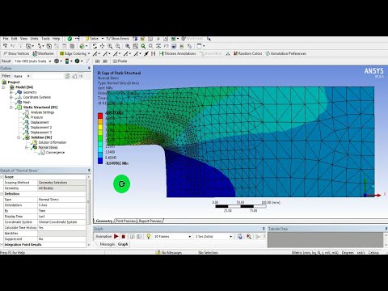This screenshot has width=388, height=291.
Task: Click Show Errors in toolbar
Action: 117,39
